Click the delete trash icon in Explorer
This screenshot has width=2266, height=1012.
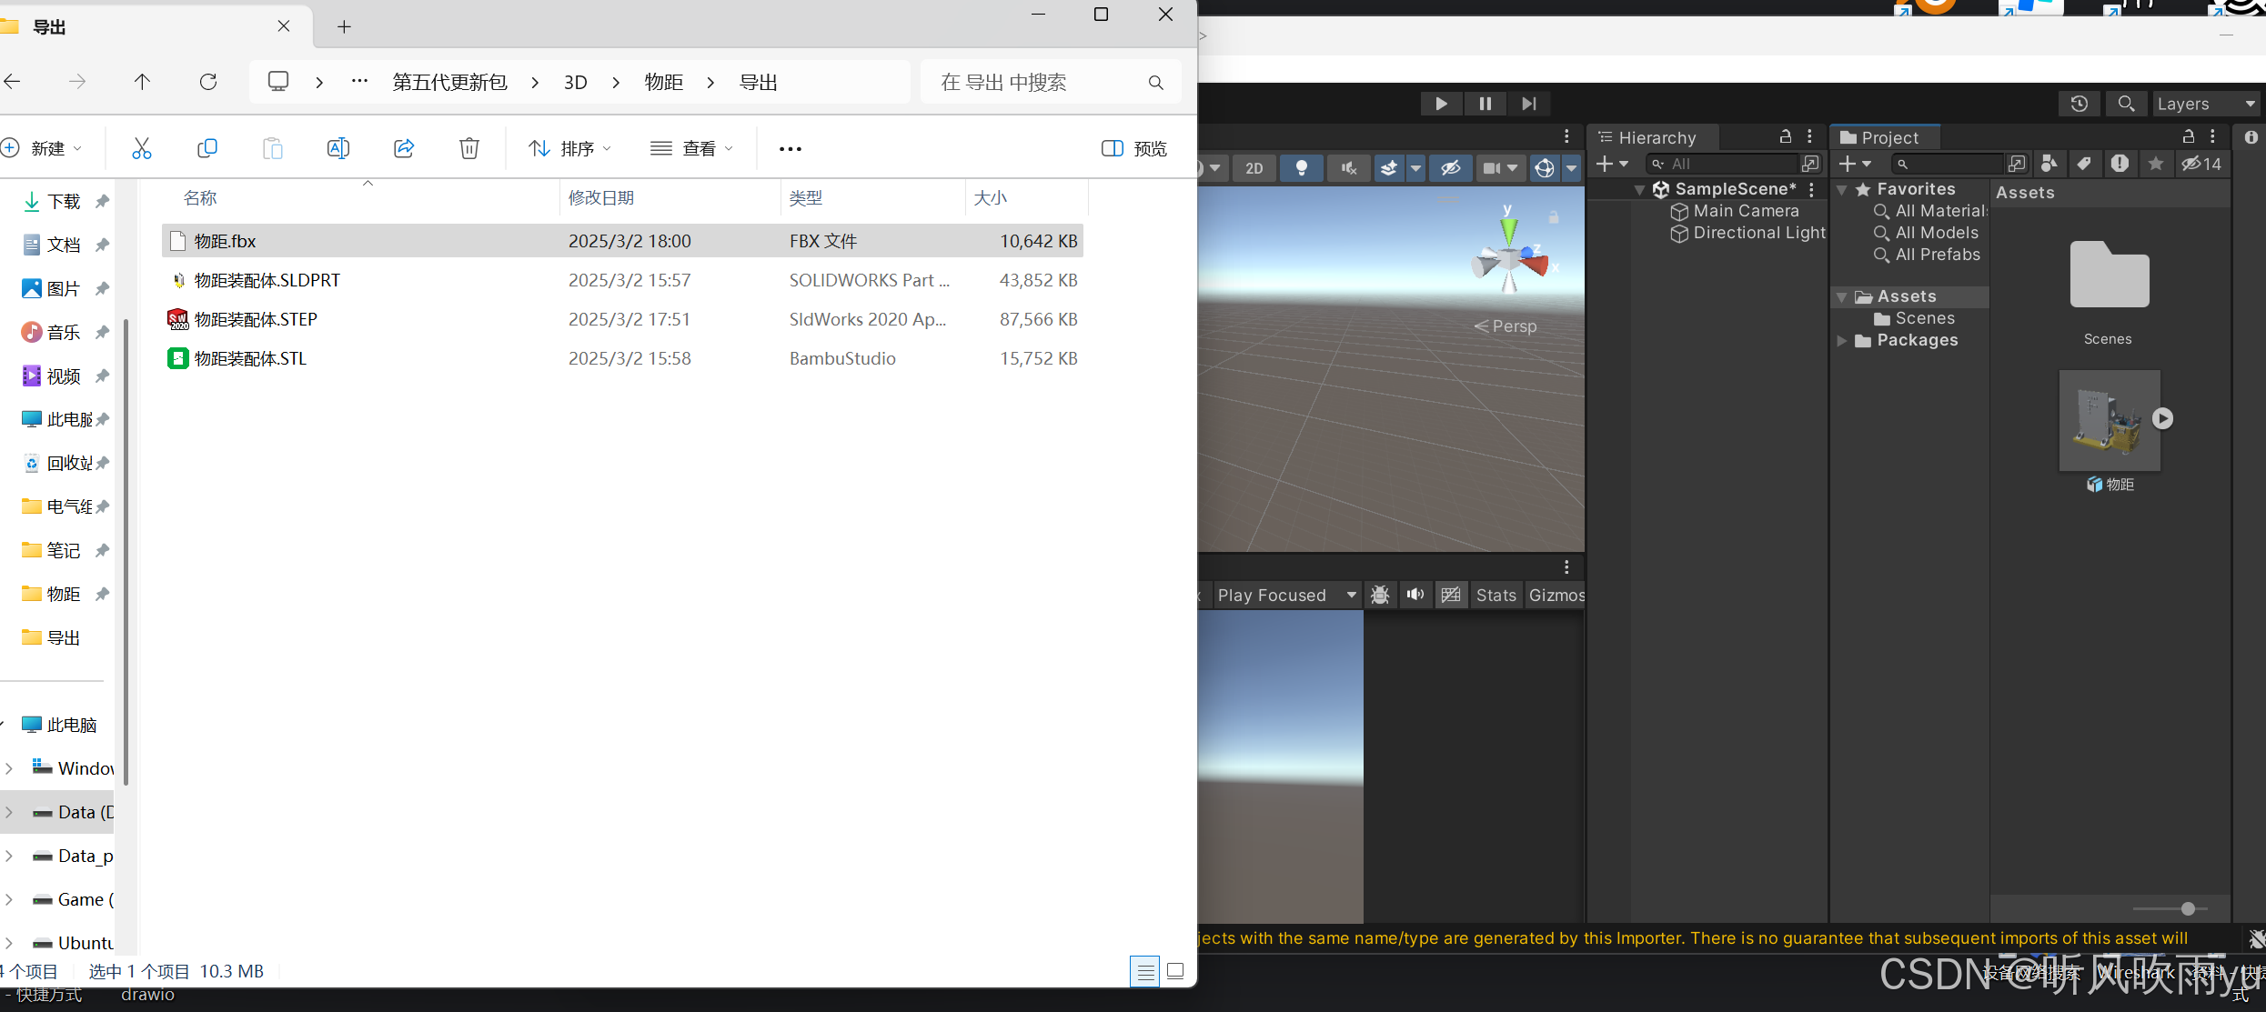(x=468, y=148)
